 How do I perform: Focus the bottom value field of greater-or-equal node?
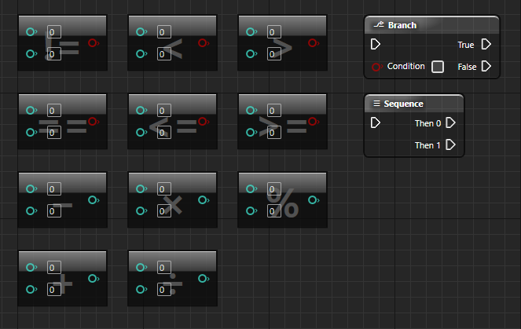pyautogui.click(x=273, y=133)
